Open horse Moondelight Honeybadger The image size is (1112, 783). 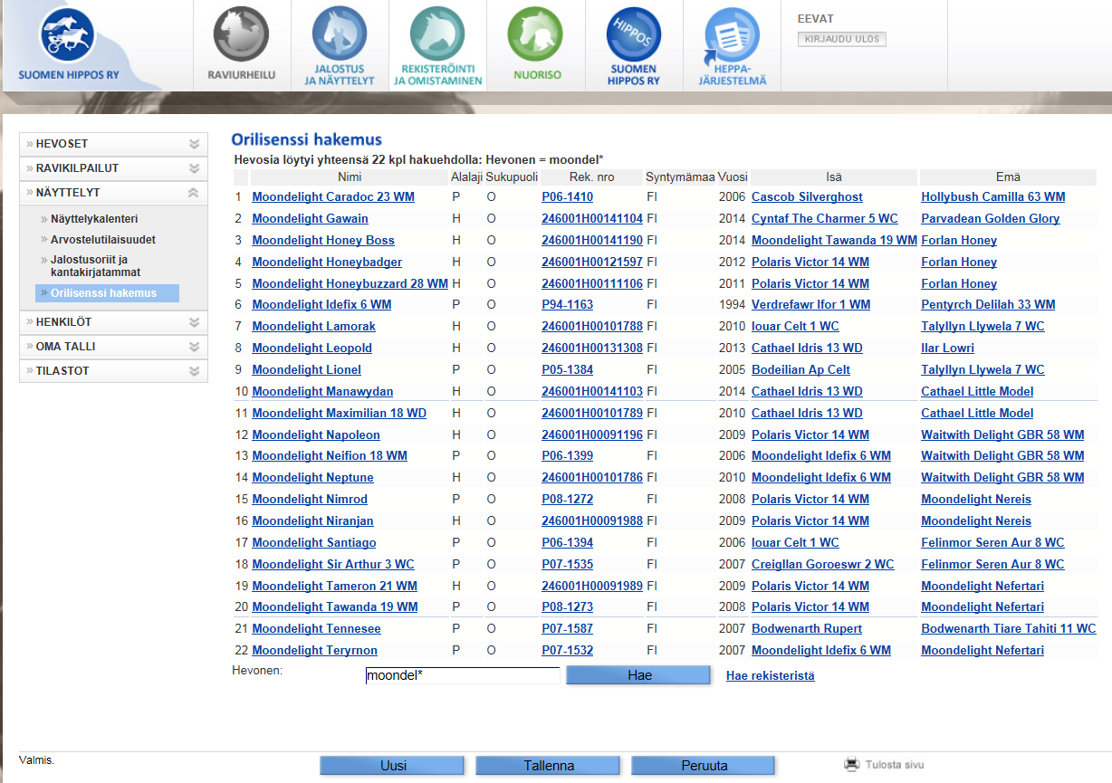pos(327,262)
